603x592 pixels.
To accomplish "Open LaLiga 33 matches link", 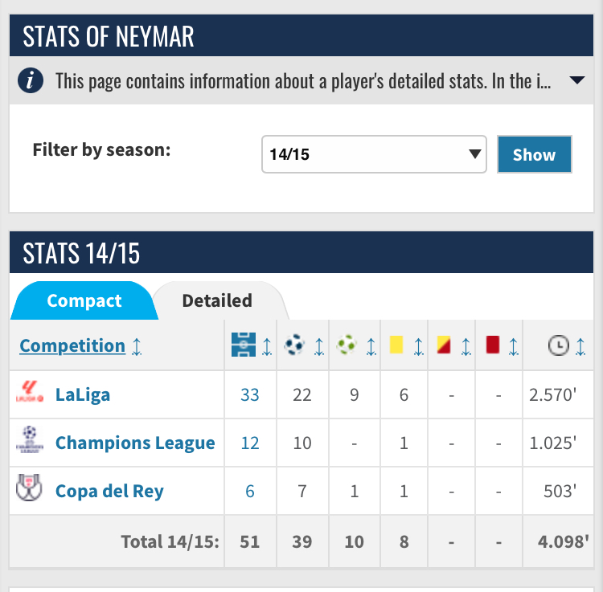I will point(250,394).
